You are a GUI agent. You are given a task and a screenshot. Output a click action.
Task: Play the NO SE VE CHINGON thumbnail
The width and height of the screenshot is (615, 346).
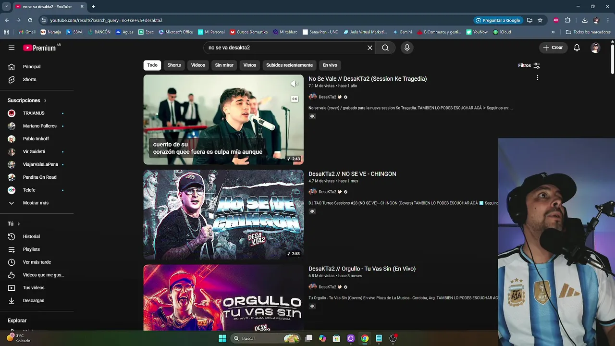coord(223,214)
